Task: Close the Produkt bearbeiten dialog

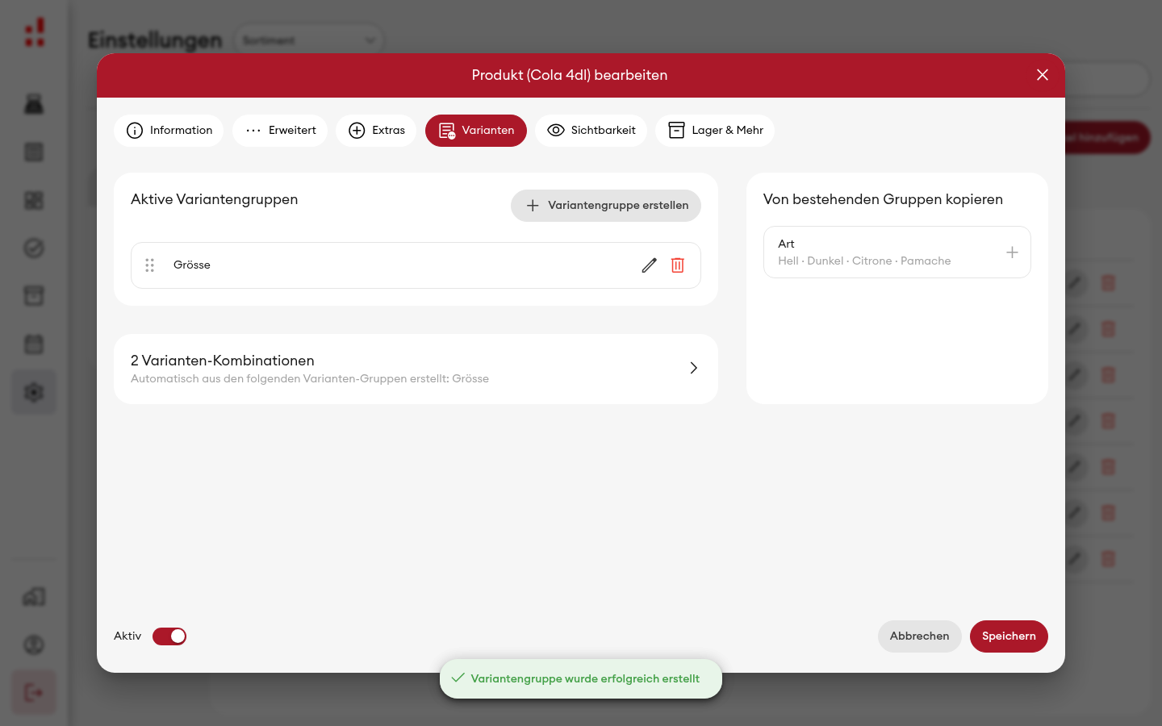Action: pyautogui.click(x=1043, y=75)
